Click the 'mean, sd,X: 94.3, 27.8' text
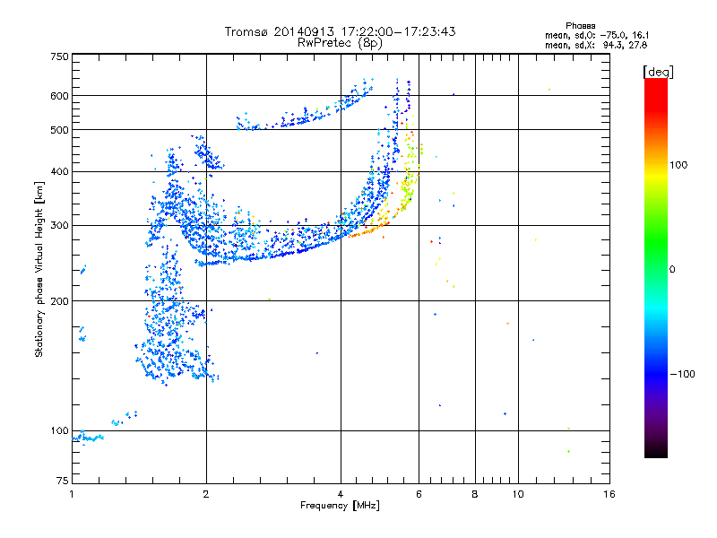This screenshot has width=717, height=538. (x=596, y=45)
